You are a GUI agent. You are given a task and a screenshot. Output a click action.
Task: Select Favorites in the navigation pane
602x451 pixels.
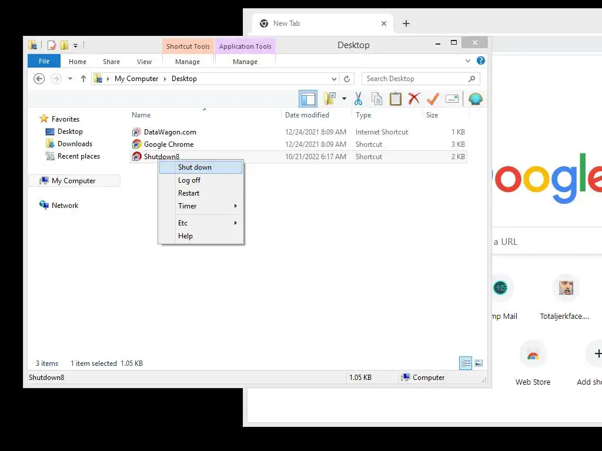point(59,119)
